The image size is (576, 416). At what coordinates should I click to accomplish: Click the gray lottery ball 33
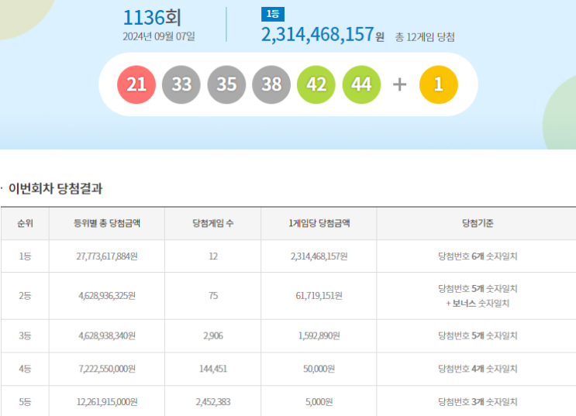pyautogui.click(x=181, y=84)
